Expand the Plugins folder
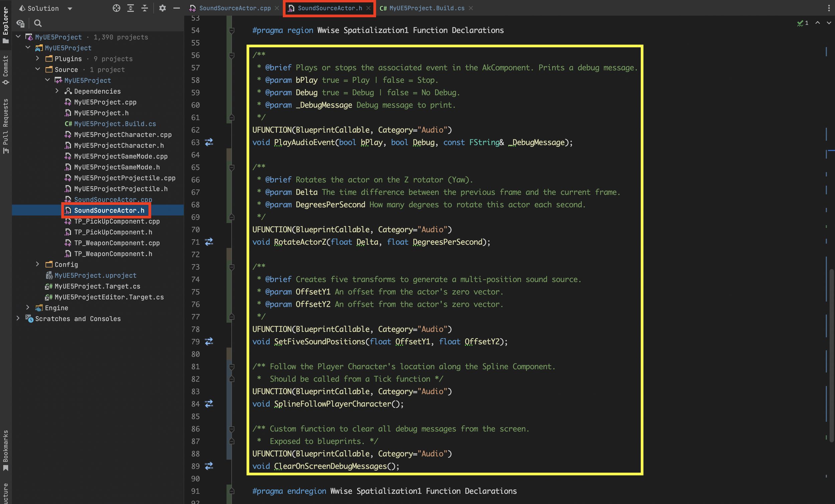The image size is (835, 504). coord(37,59)
